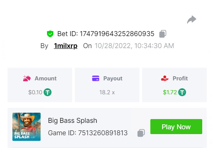
Task: Click the $1.72 profit value
Action: coord(170,92)
